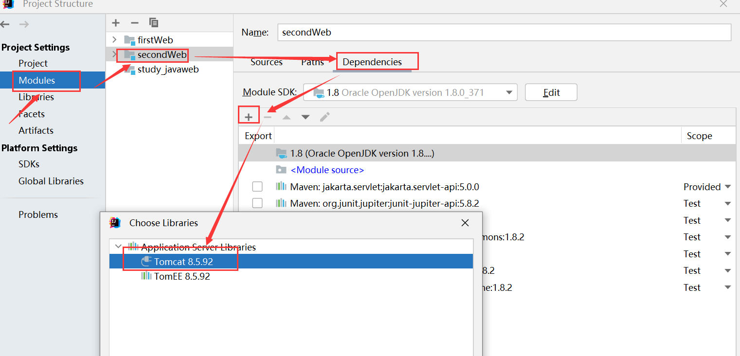Select the firstWeb module
This screenshot has width=740, height=356.
click(x=155, y=40)
